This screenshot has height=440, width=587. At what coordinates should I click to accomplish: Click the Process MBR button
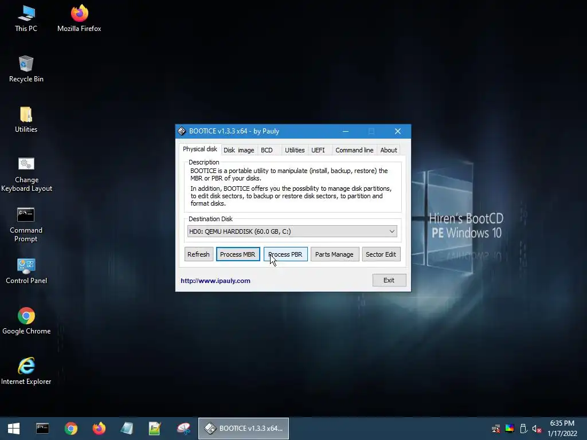238,254
